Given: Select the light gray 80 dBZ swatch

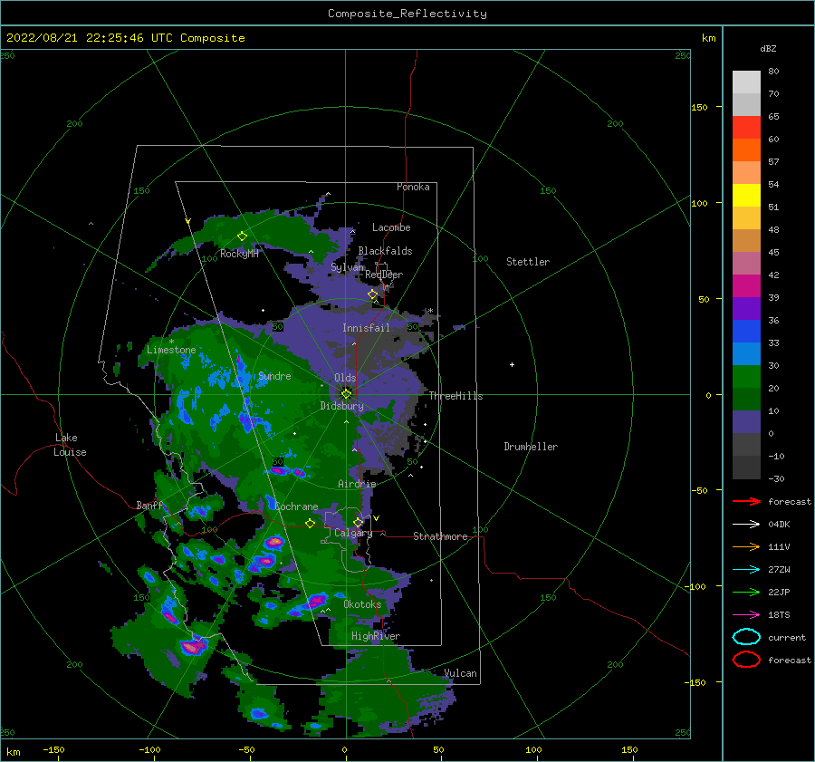Looking at the screenshot, I should tap(746, 82).
